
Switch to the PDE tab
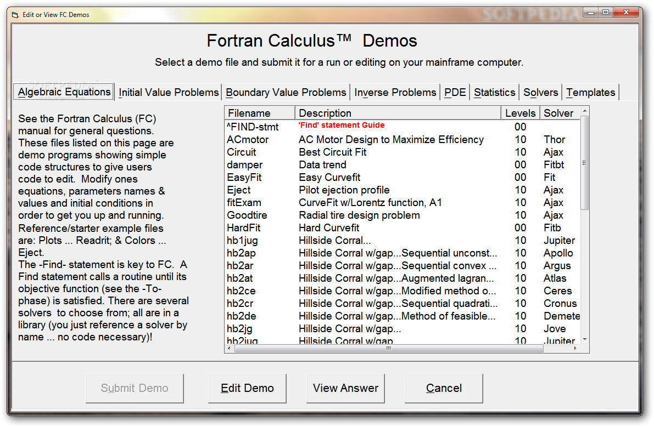tap(455, 93)
